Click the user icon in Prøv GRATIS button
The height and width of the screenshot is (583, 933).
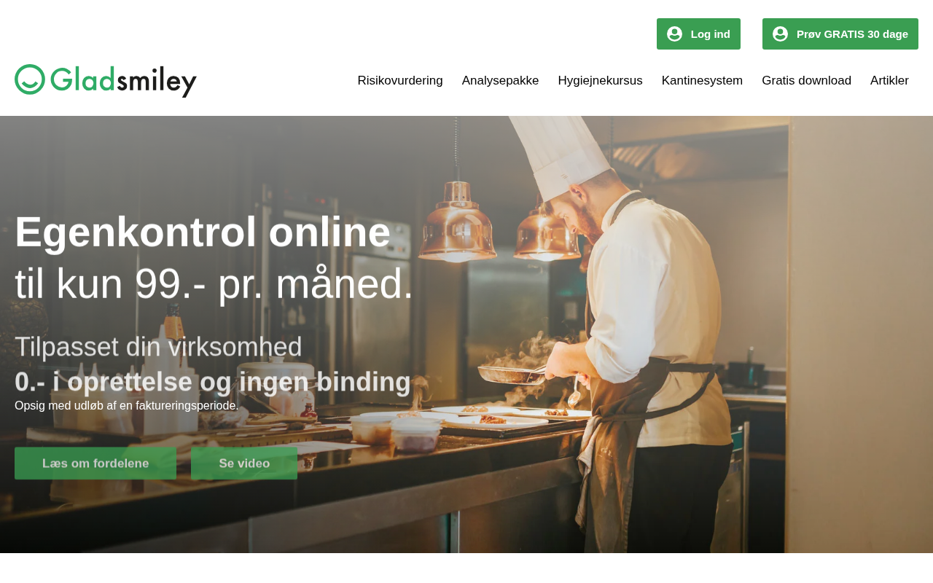coord(781,34)
